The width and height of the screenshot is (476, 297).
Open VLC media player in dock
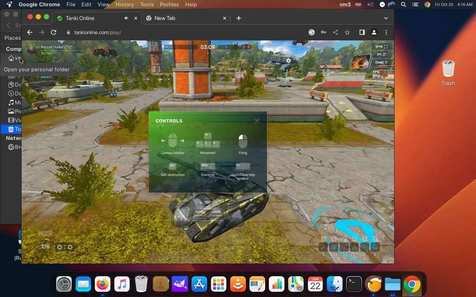coord(238,285)
